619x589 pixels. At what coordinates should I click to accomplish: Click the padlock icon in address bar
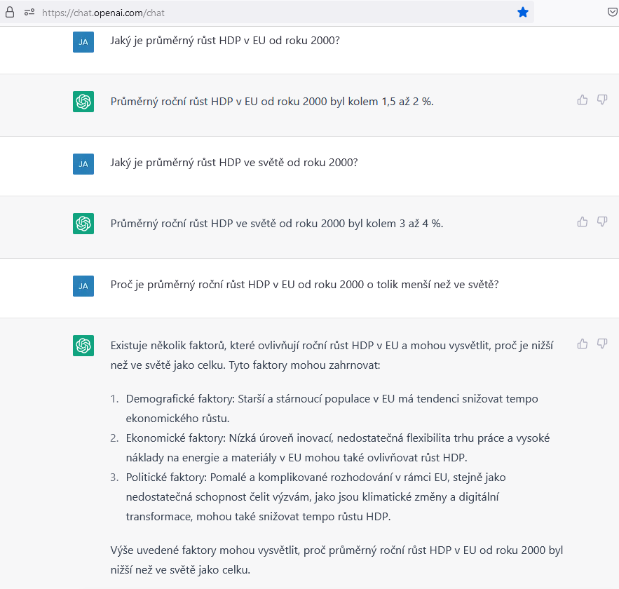point(10,13)
